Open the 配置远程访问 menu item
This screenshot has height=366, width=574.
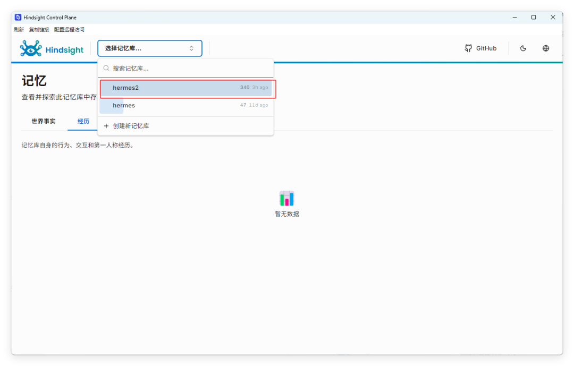coord(69,30)
